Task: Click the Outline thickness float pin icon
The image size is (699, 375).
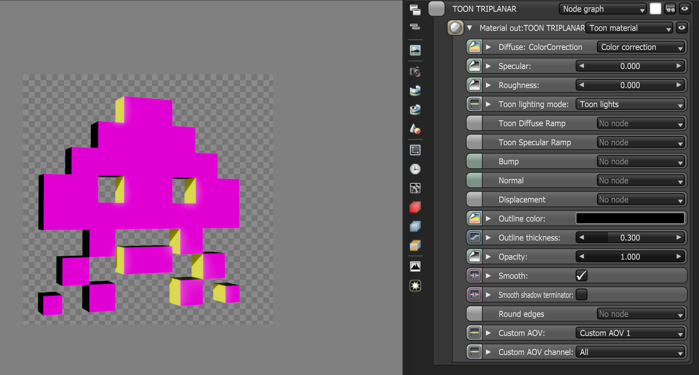Action: click(x=474, y=238)
